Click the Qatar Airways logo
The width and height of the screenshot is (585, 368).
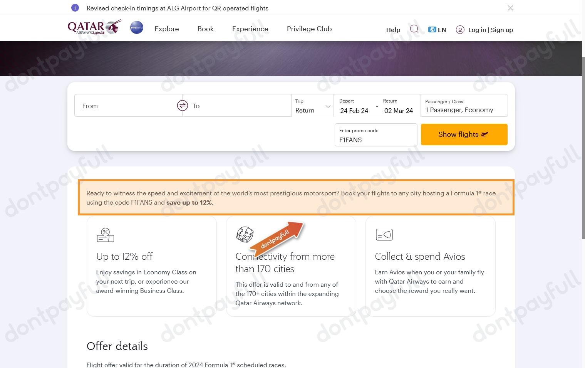(x=94, y=27)
